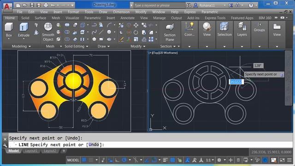Select the Line tool in Draw panel
Image resolution: width=295 pixels, height=166 pixels.
tap(101, 32)
